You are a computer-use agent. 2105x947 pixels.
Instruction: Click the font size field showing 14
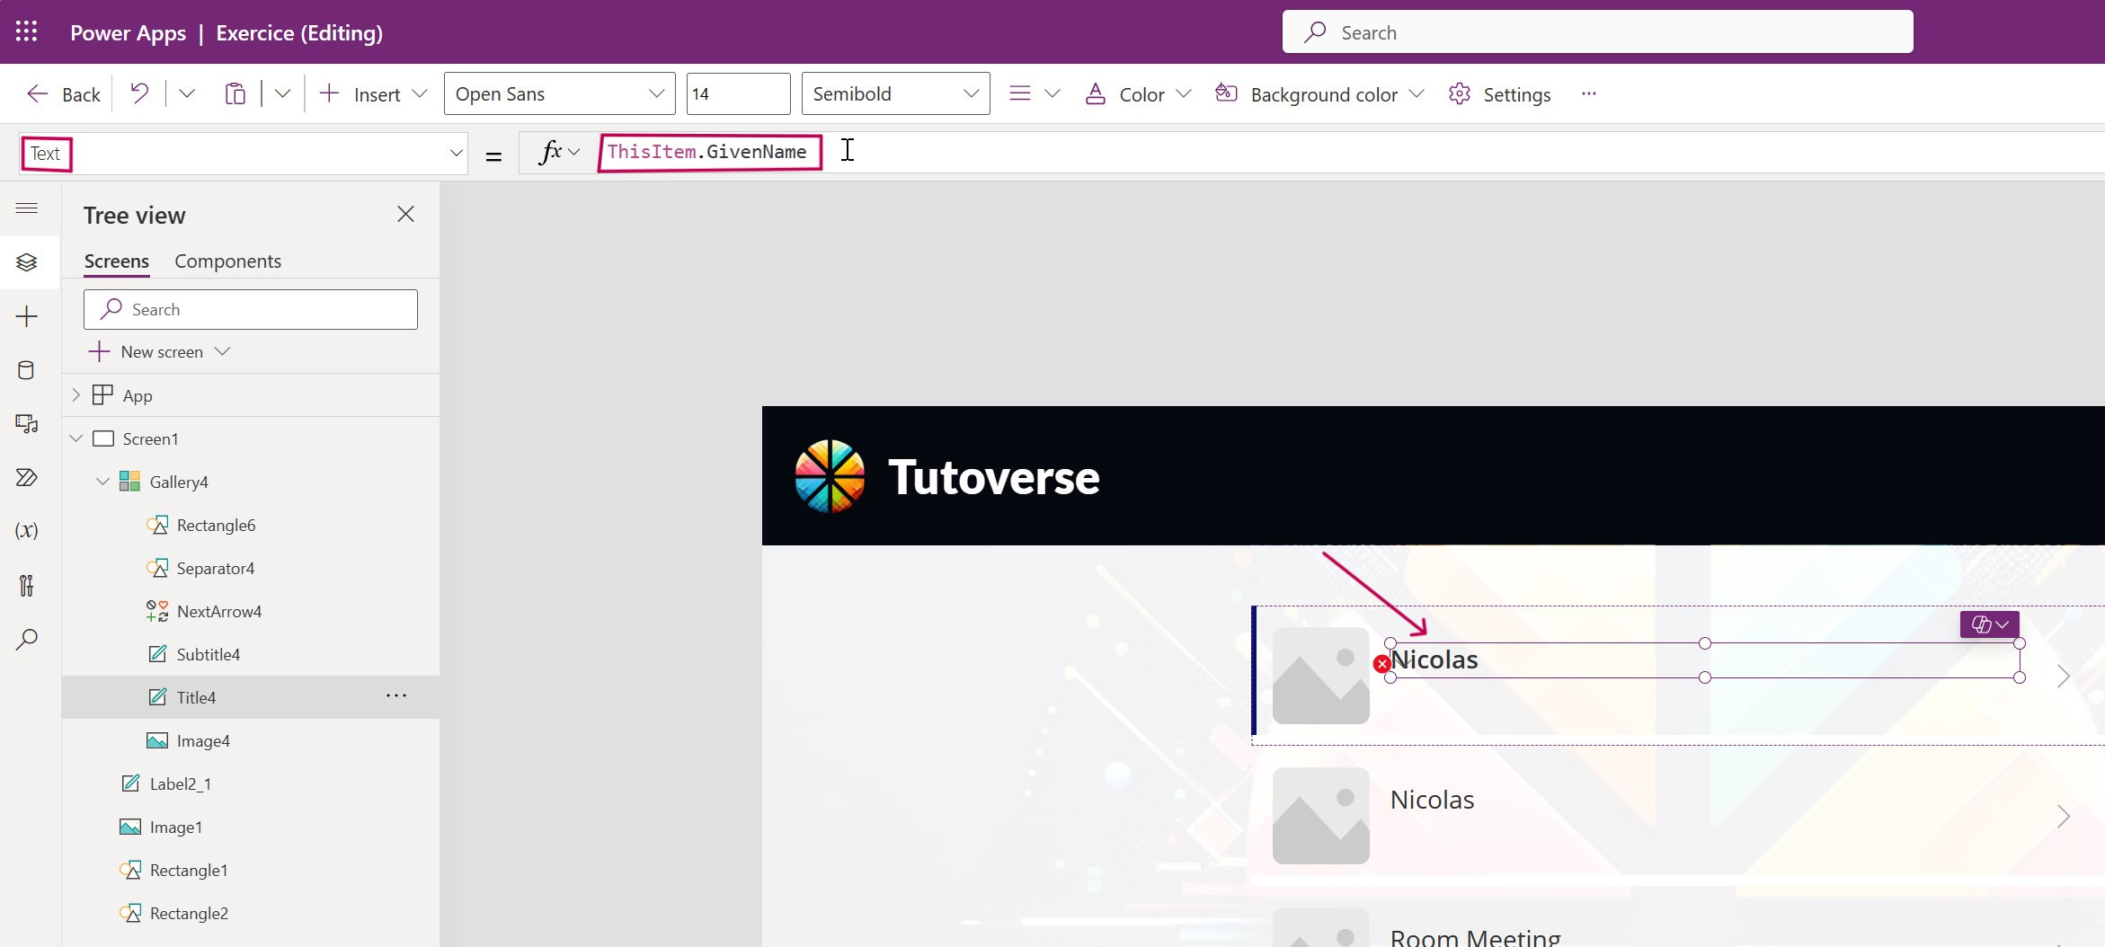tap(738, 93)
